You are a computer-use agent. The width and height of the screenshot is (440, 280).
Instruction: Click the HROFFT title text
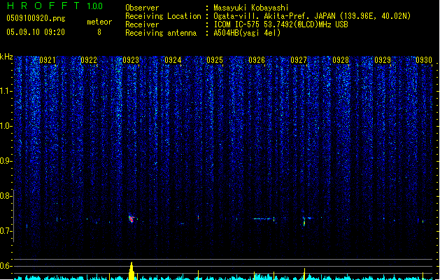[43, 6]
